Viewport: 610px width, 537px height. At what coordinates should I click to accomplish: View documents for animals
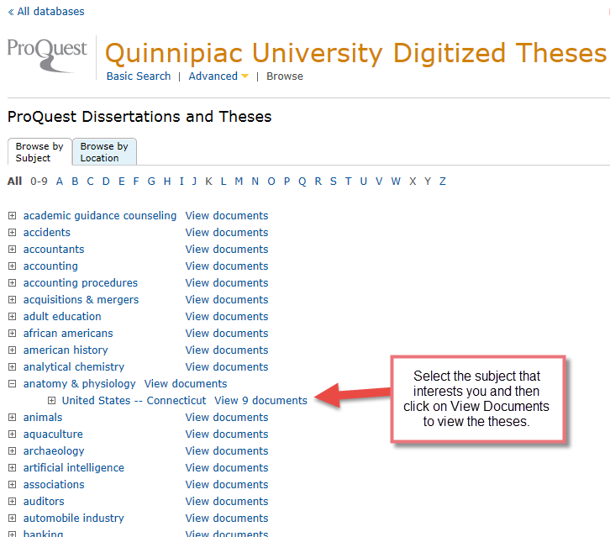tap(227, 417)
